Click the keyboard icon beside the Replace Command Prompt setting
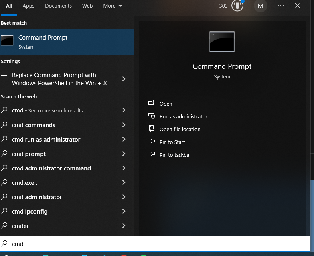The height and width of the screenshot is (256, 314). click(4, 75)
